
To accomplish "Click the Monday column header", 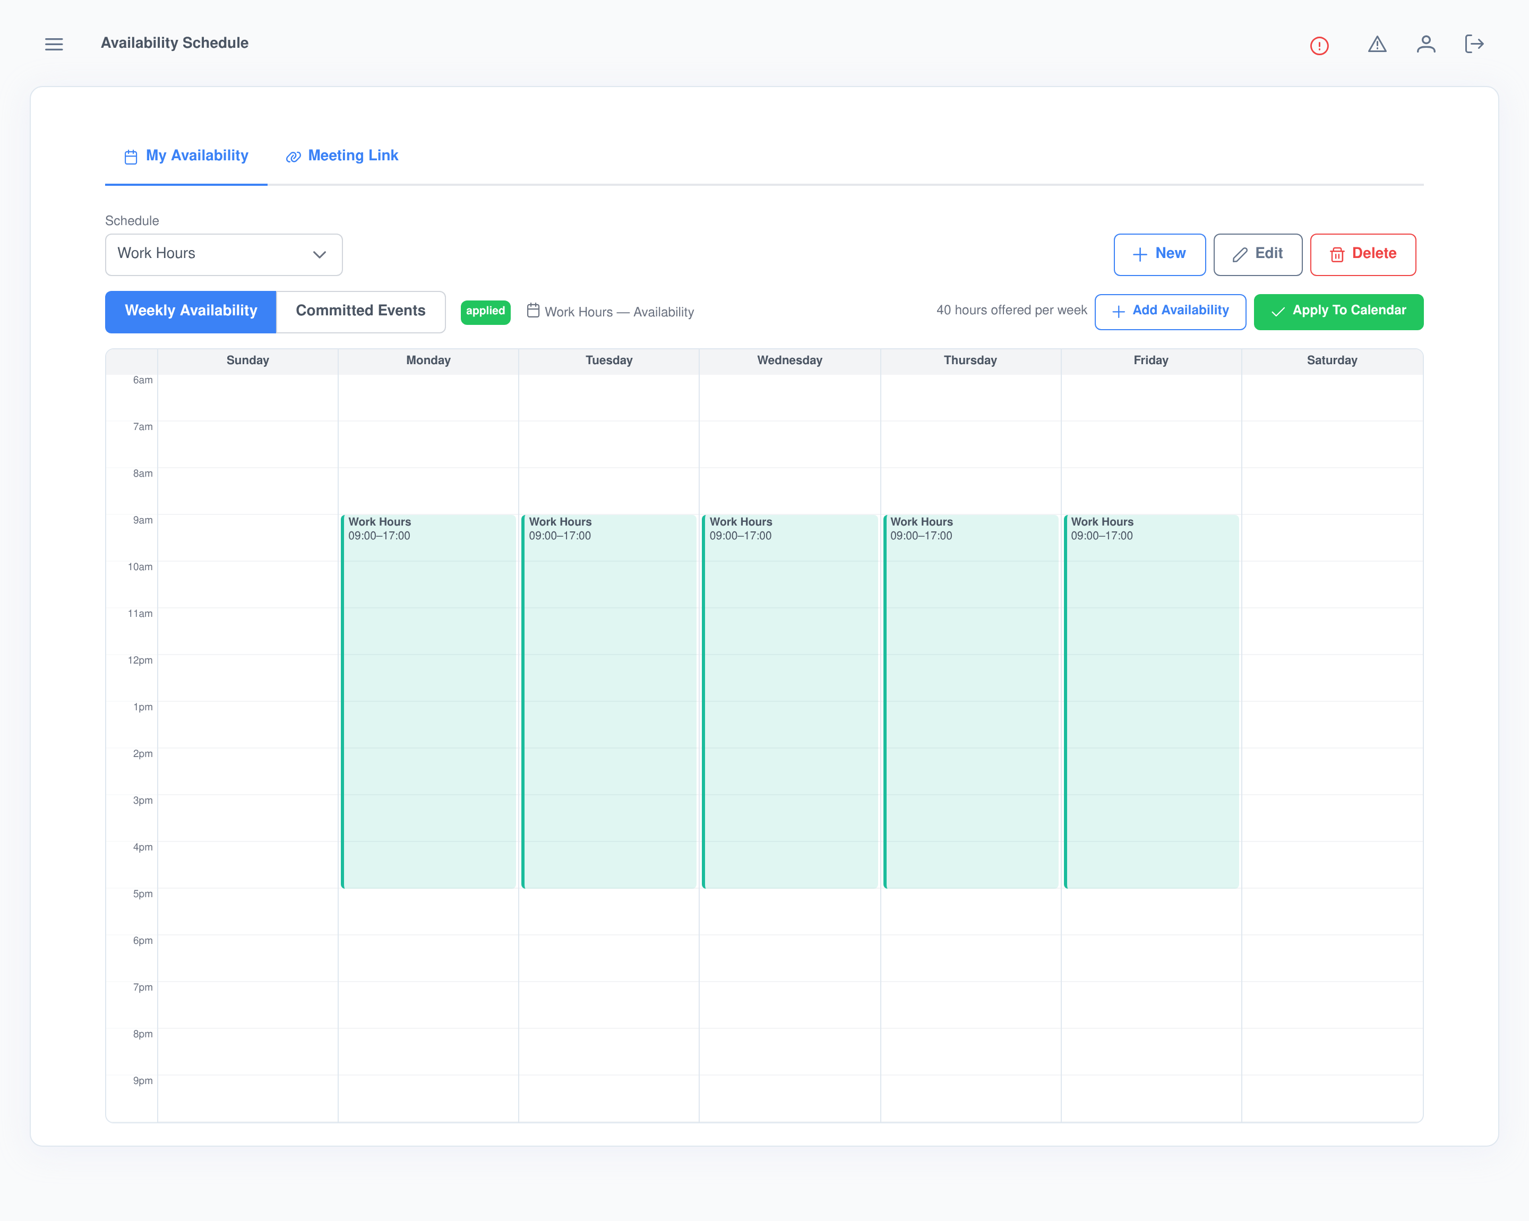I will 428,360.
